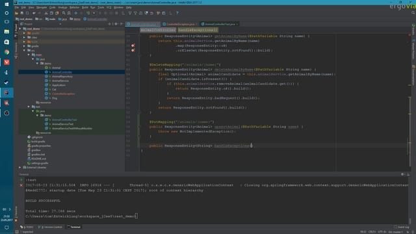Collapse the test folder in project tree
The width and height of the screenshot is (416, 234).
pyautogui.click(x=29, y=107)
